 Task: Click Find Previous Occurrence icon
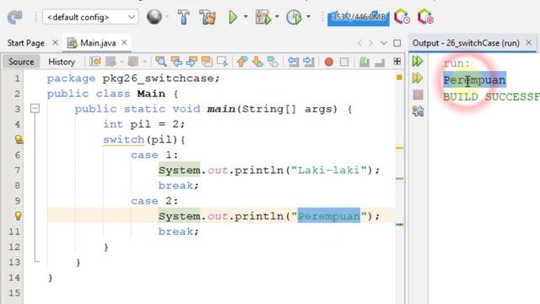pos(176,62)
